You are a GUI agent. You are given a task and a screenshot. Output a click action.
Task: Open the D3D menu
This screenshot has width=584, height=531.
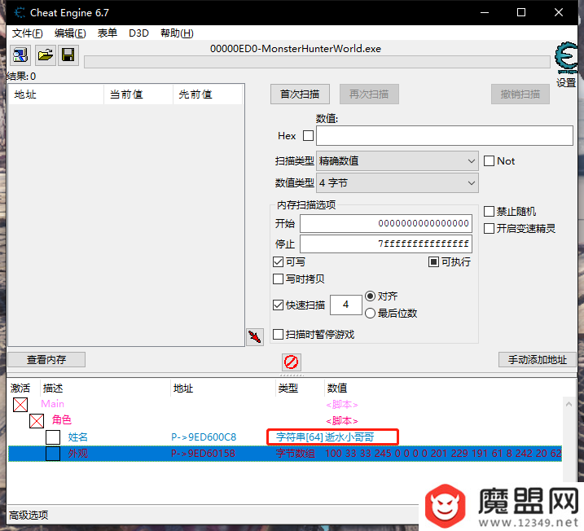pos(138,33)
